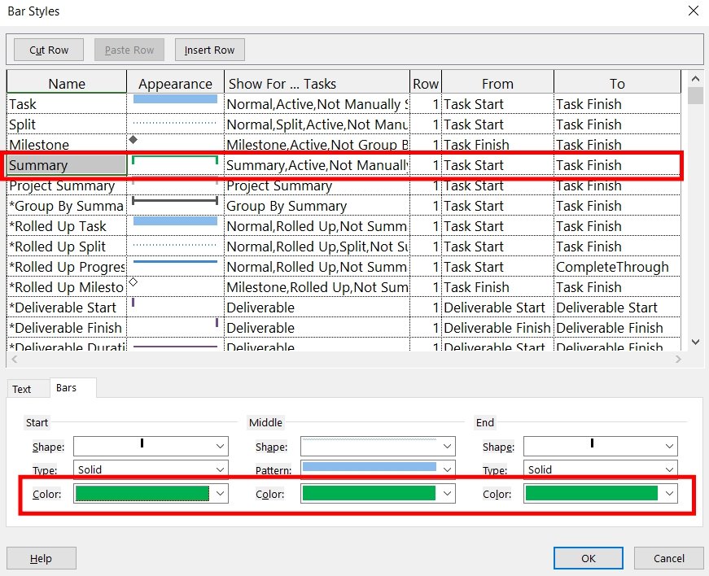Select the *Group By Summary name cell

click(67, 206)
